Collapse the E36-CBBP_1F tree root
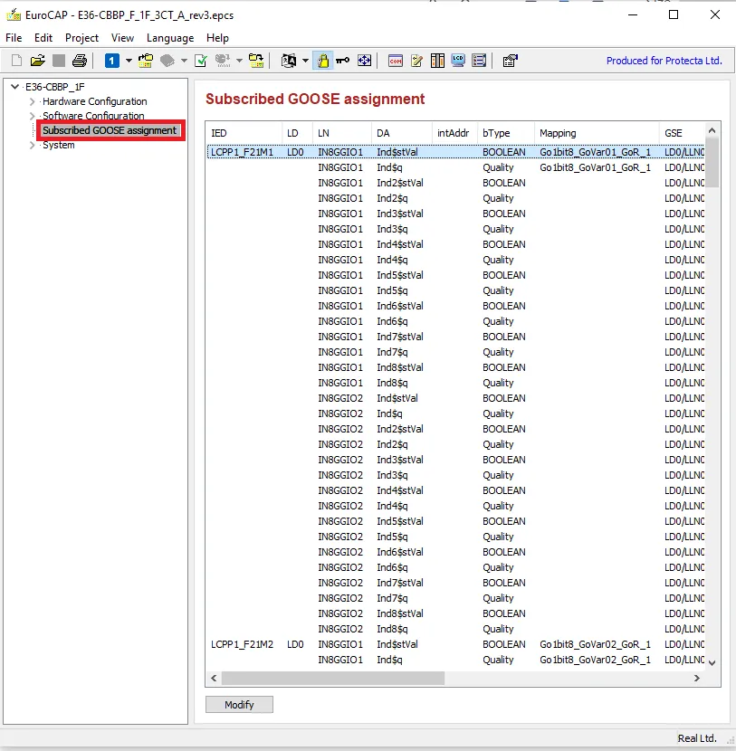The width and height of the screenshot is (736, 751). tap(14, 87)
